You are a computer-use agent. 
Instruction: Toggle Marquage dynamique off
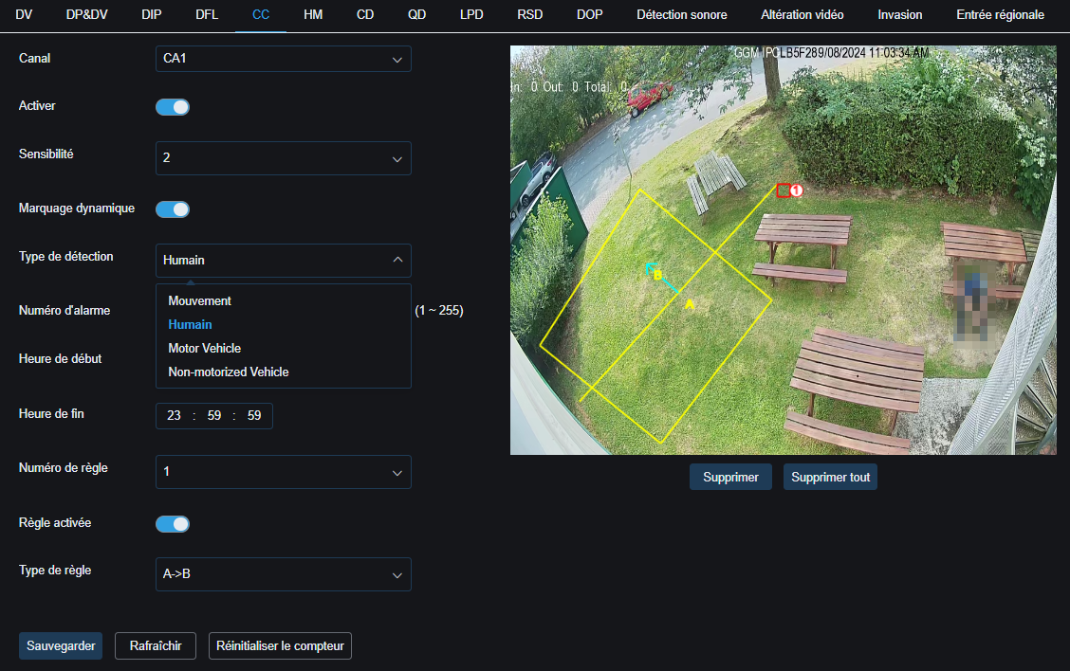(x=173, y=209)
